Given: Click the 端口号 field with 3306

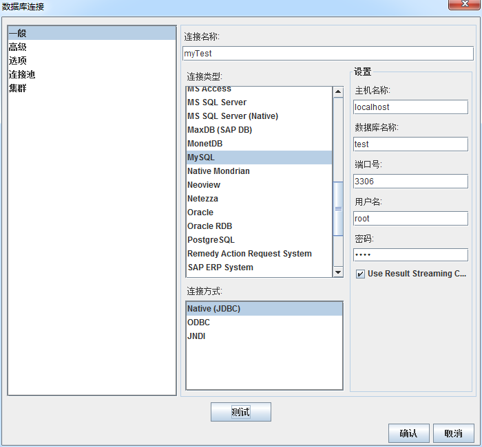Looking at the screenshot, I should coord(410,182).
